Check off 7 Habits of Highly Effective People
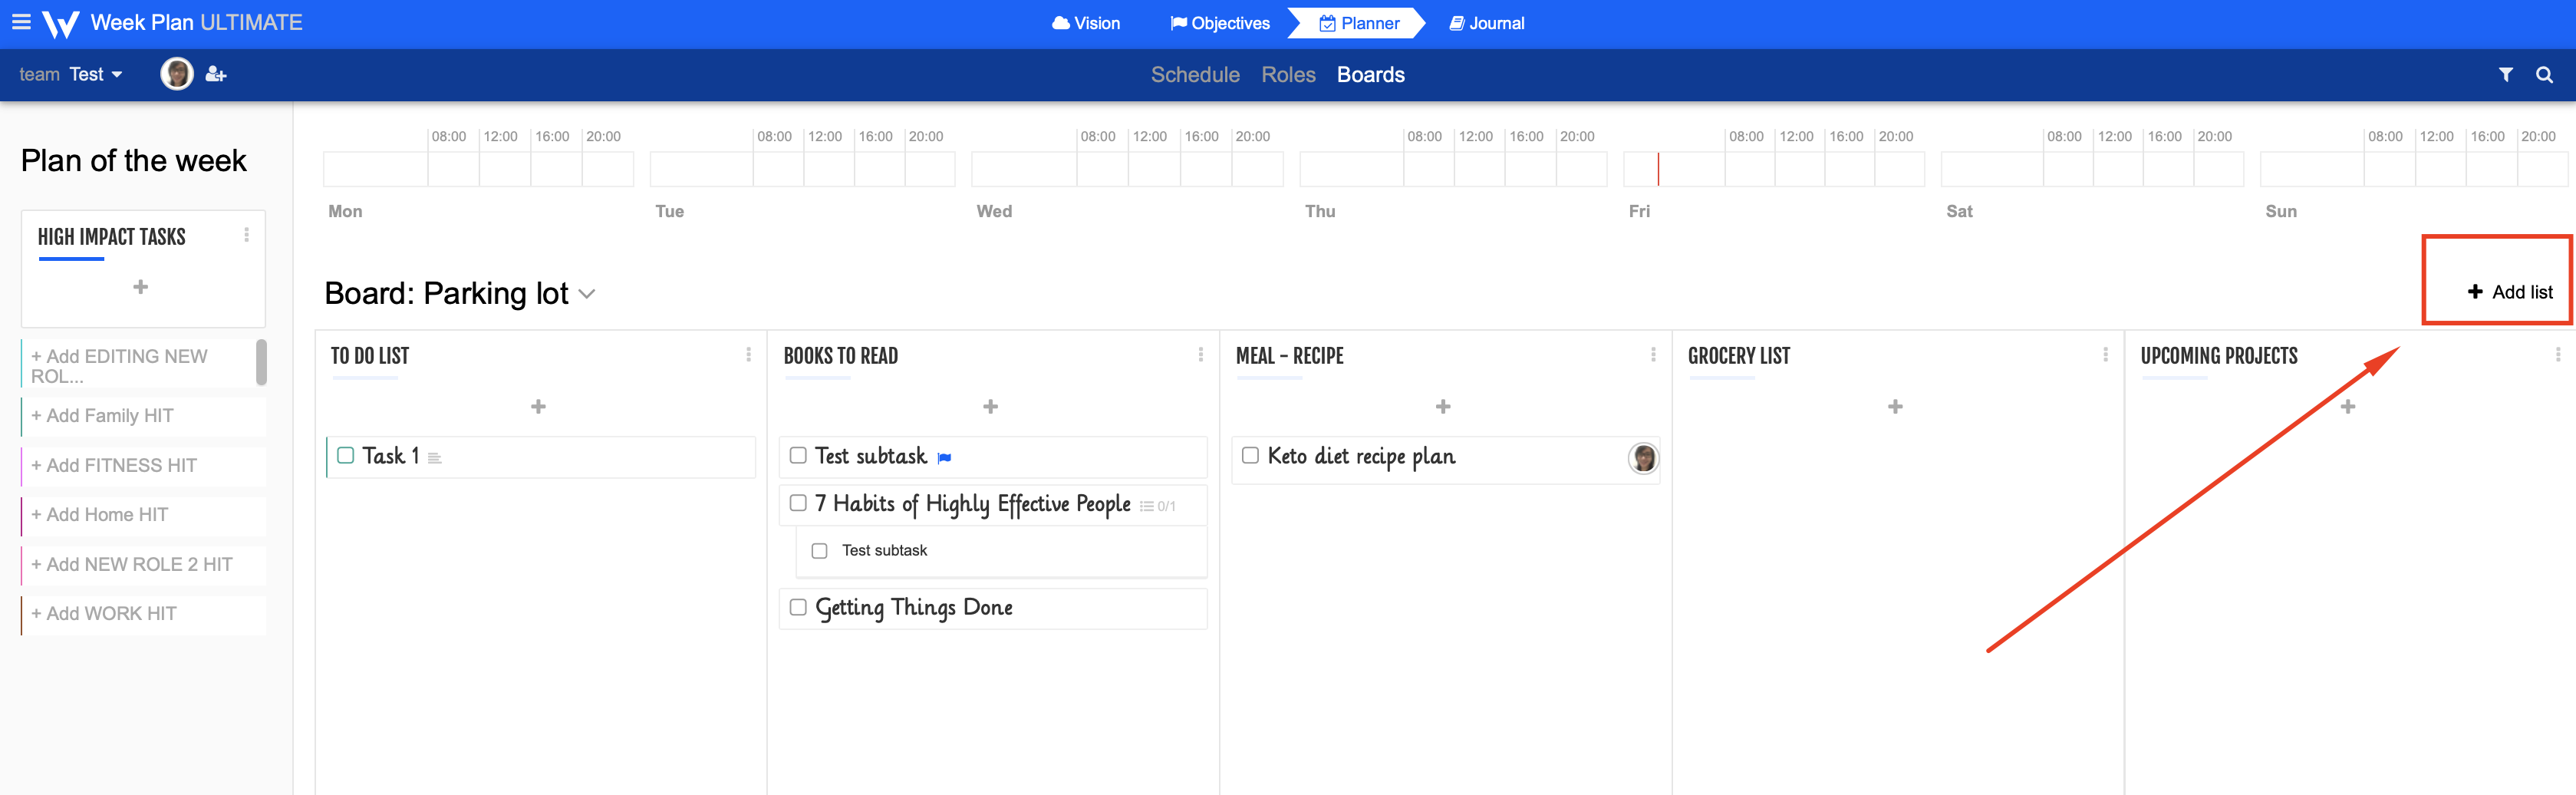Viewport: 2576px width, 795px height. (x=798, y=503)
